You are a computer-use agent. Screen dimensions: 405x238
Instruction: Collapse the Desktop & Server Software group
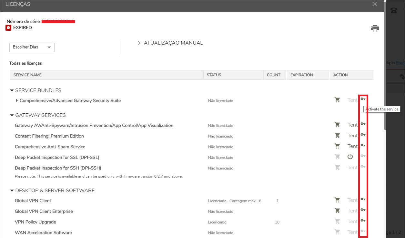(x=12, y=191)
